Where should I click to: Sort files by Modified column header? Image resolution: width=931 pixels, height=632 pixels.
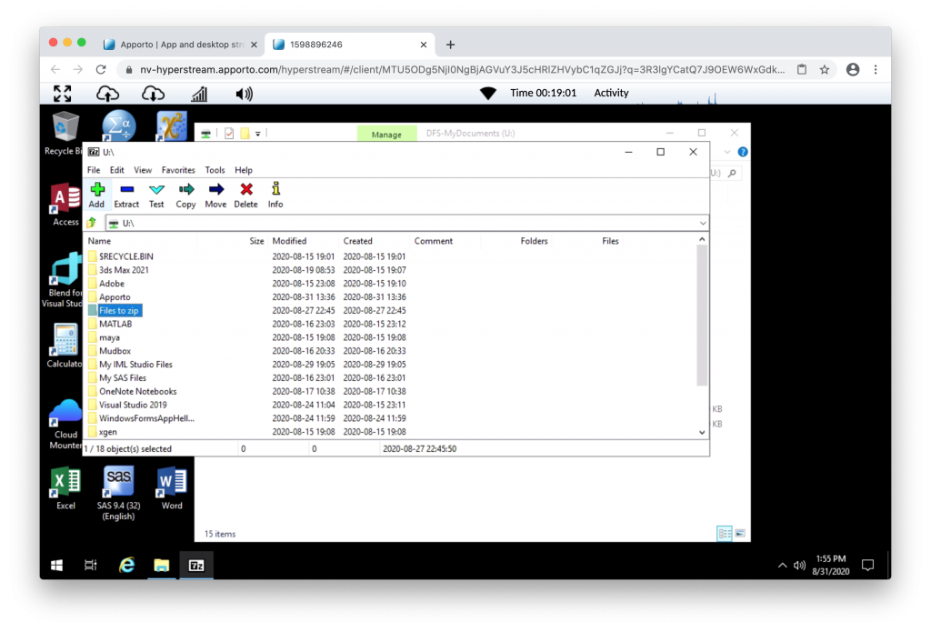[x=289, y=241]
